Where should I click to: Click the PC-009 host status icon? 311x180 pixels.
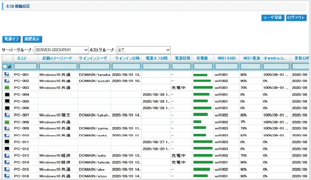(x=7, y=128)
